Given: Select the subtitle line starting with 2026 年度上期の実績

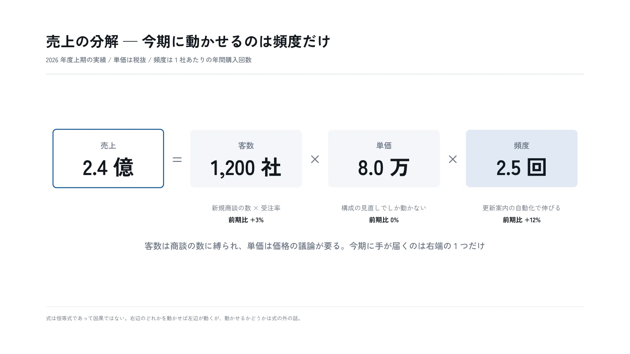Looking at the screenshot, I should (149, 60).
